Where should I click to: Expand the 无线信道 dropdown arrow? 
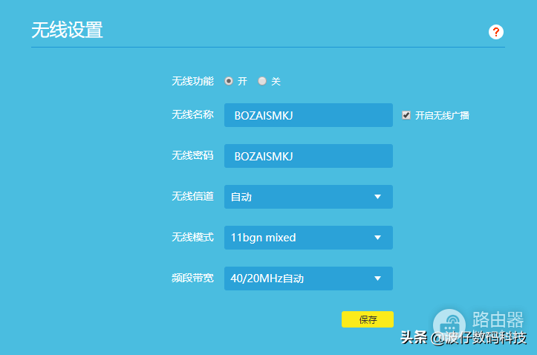click(377, 197)
